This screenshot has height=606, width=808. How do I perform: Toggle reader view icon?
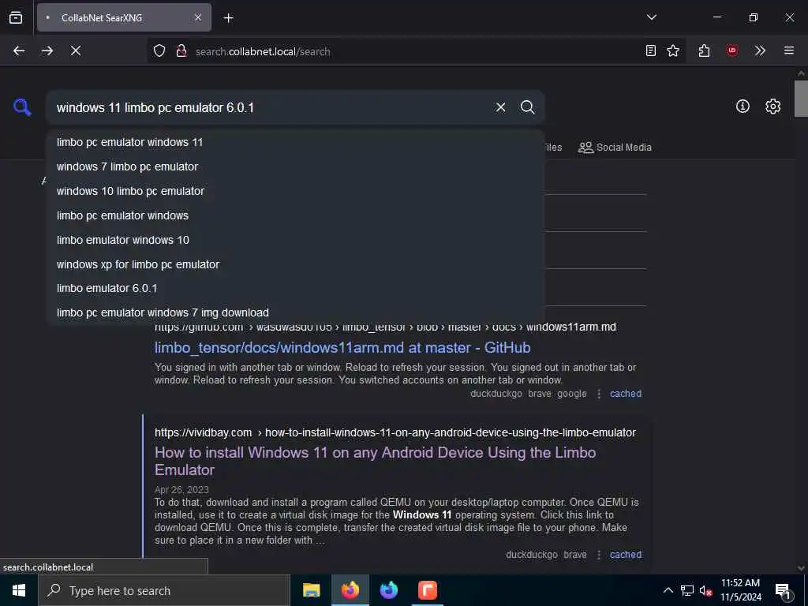(x=651, y=50)
